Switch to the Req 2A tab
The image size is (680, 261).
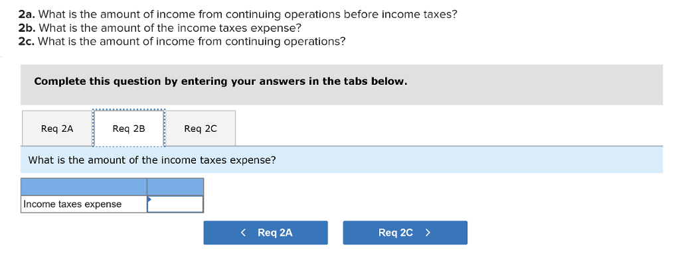tap(57, 129)
